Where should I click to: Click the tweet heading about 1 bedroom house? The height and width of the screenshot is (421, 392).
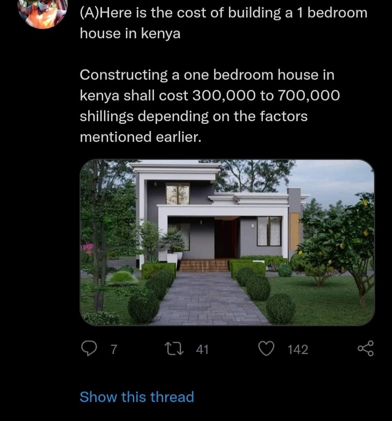pyautogui.click(x=224, y=23)
